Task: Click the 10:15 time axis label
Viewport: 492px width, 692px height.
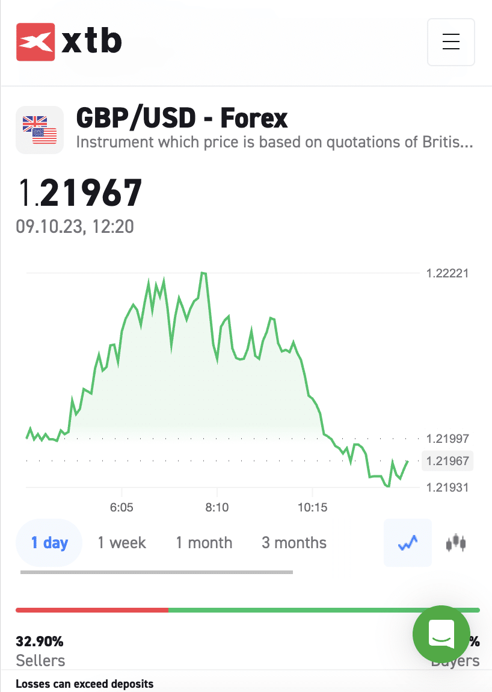Action: (312, 507)
